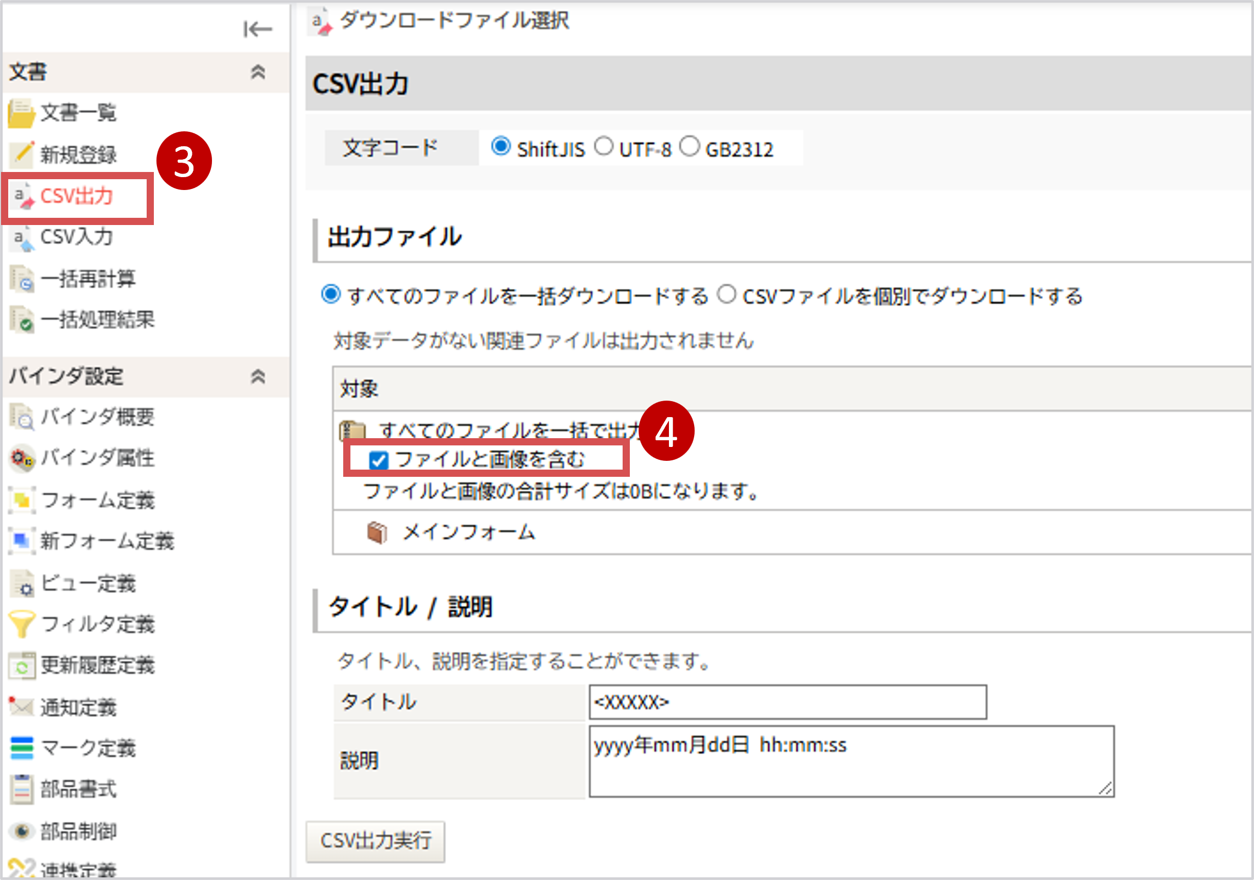Click the ビュー定義 icon
Viewport: 1254px width, 880px height.
point(23,583)
